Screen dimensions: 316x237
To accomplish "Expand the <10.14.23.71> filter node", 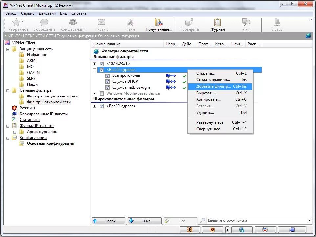I will 94,64.
